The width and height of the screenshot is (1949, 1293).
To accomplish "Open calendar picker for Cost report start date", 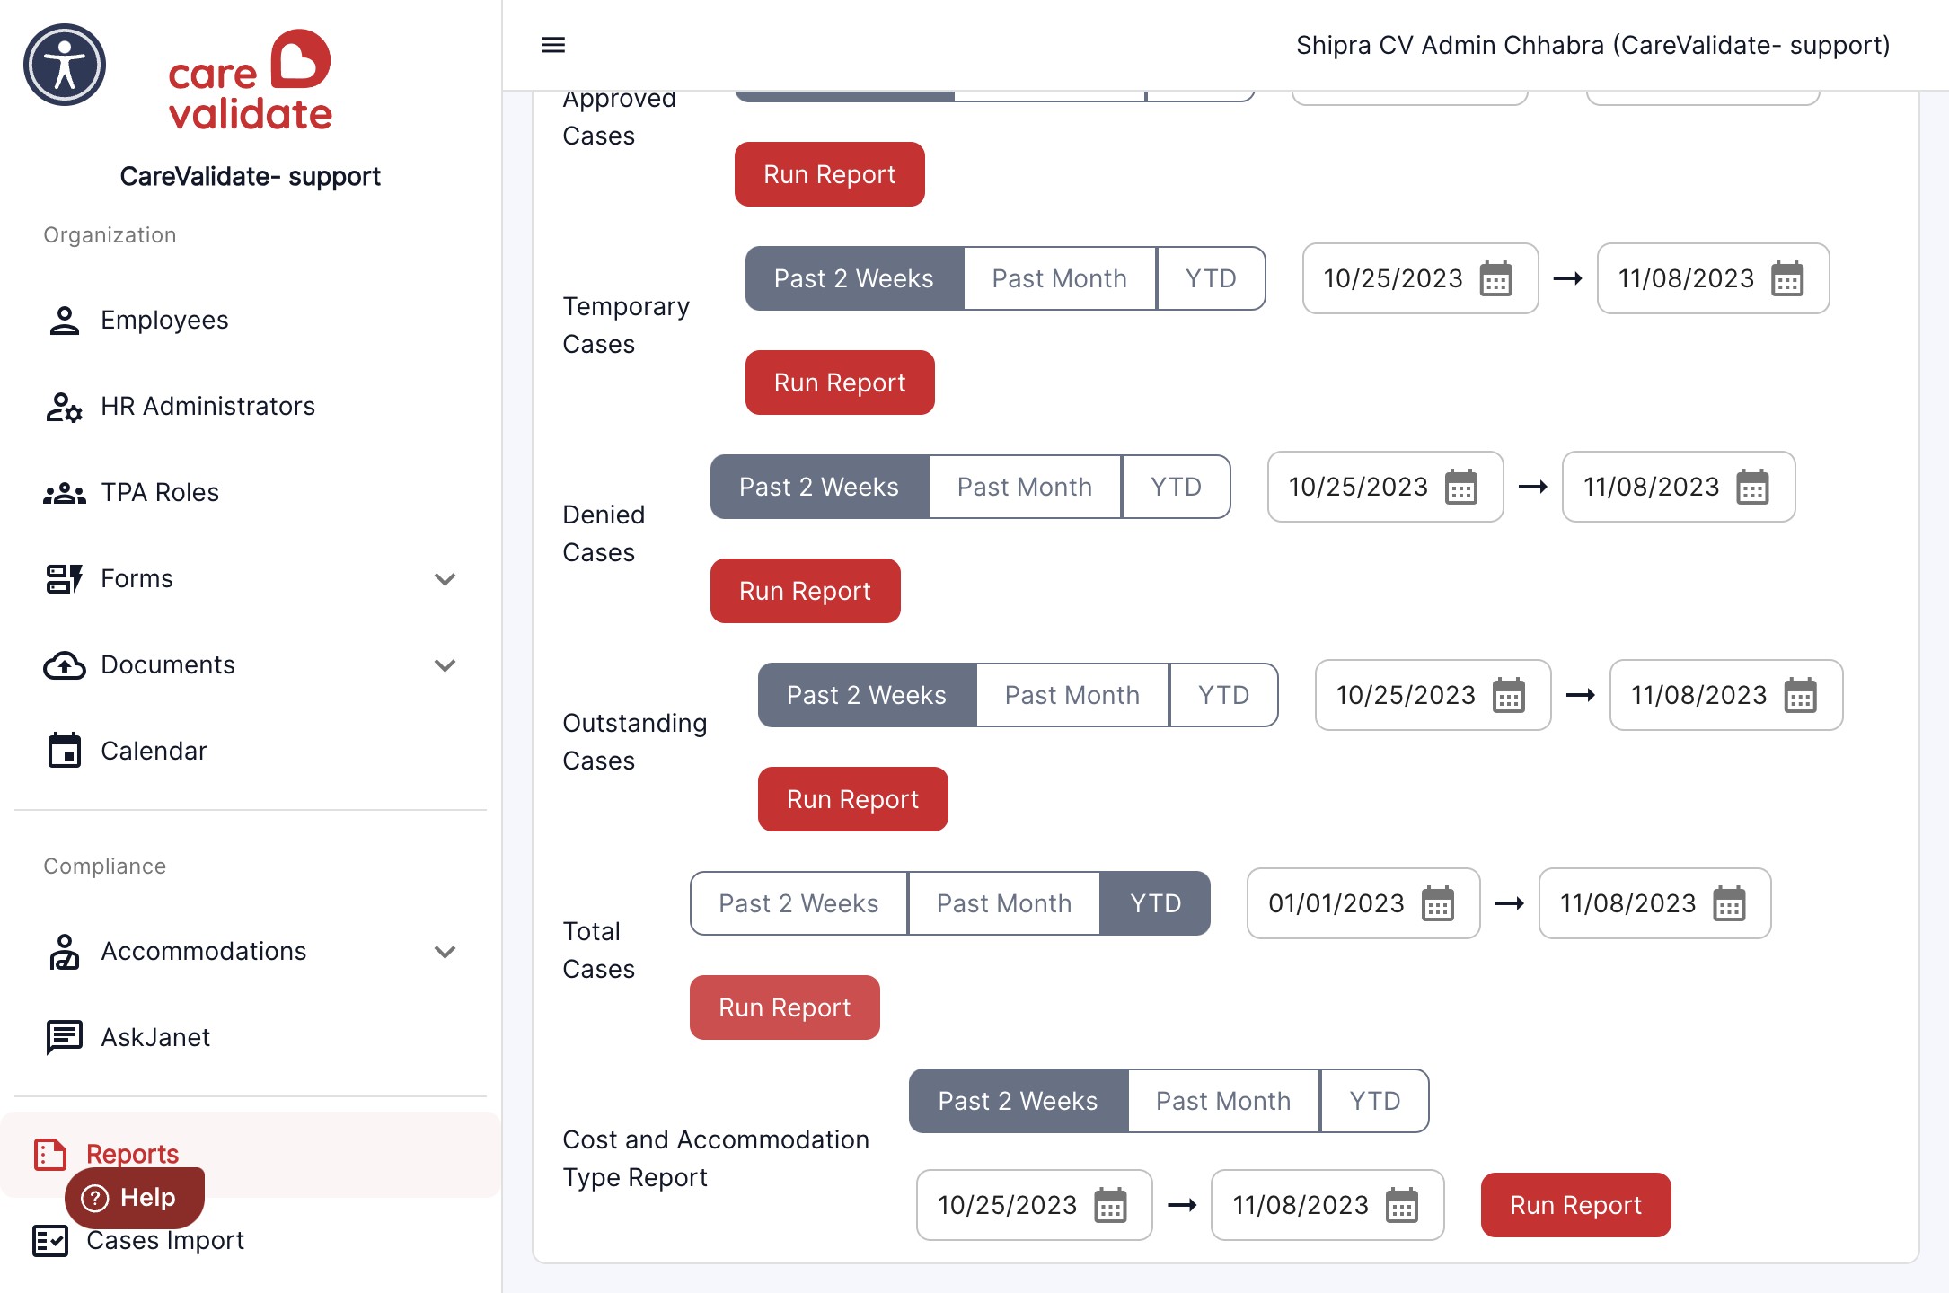I will click(x=1110, y=1205).
